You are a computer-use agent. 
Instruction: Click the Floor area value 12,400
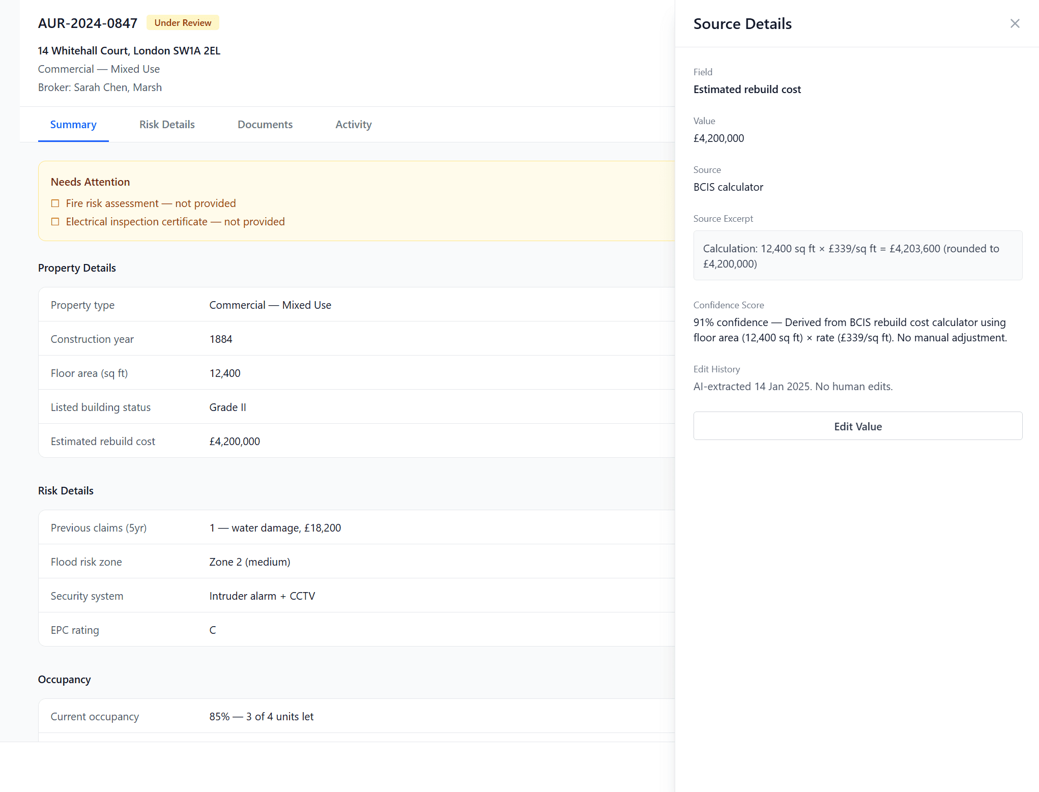click(x=225, y=373)
